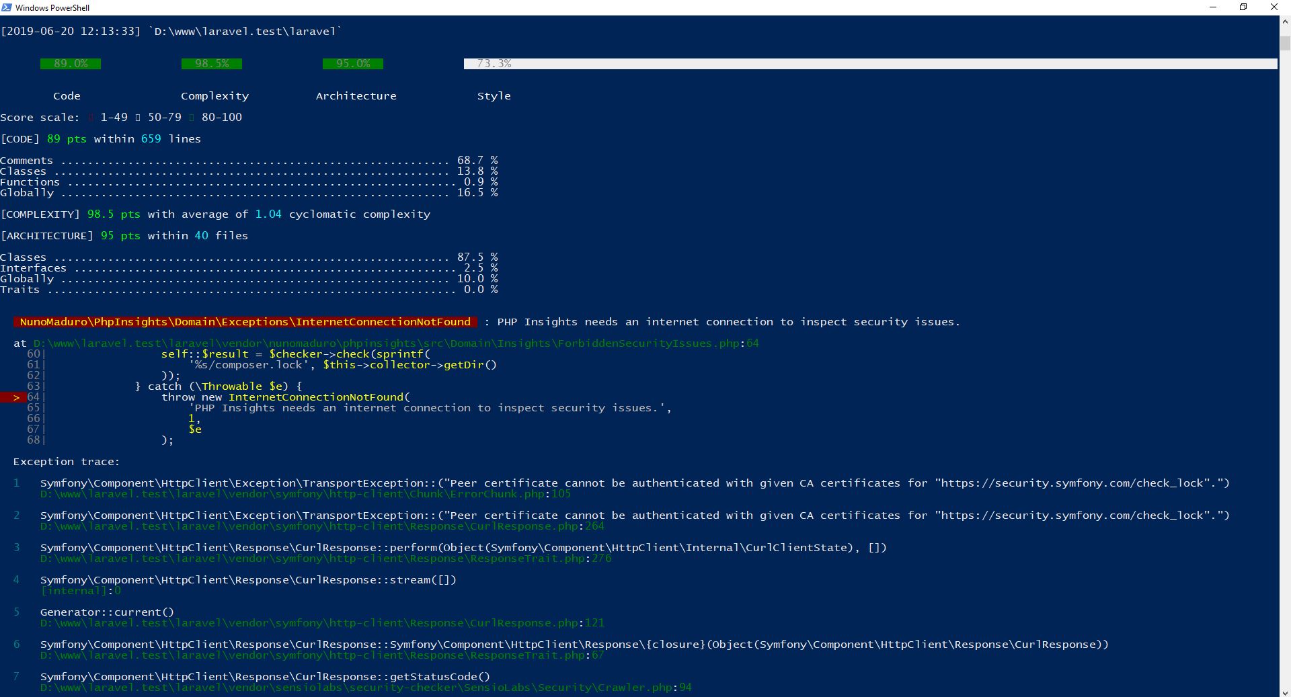Click the Crawler.php:94 trace path
Viewport: 1291px width, 697px height.
(366, 688)
